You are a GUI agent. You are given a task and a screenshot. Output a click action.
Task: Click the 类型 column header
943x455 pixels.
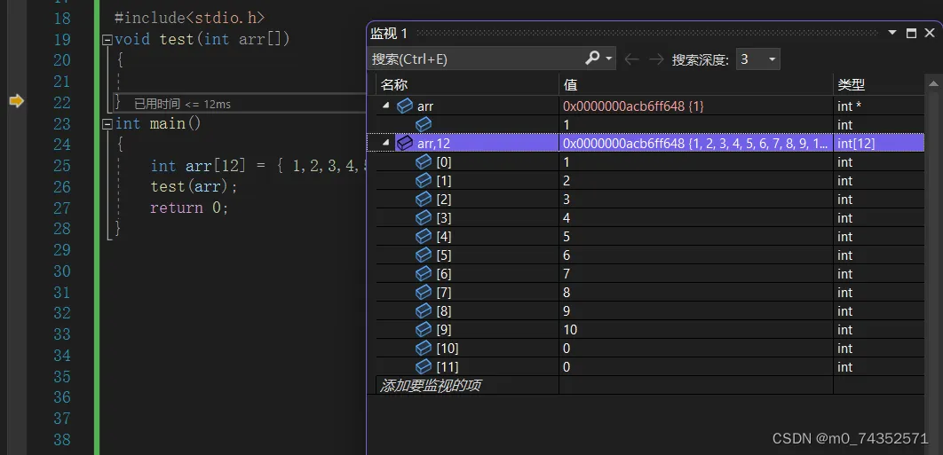879,85
